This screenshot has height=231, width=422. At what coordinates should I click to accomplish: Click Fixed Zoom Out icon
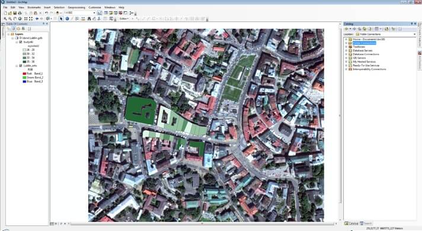pos(31,18)
